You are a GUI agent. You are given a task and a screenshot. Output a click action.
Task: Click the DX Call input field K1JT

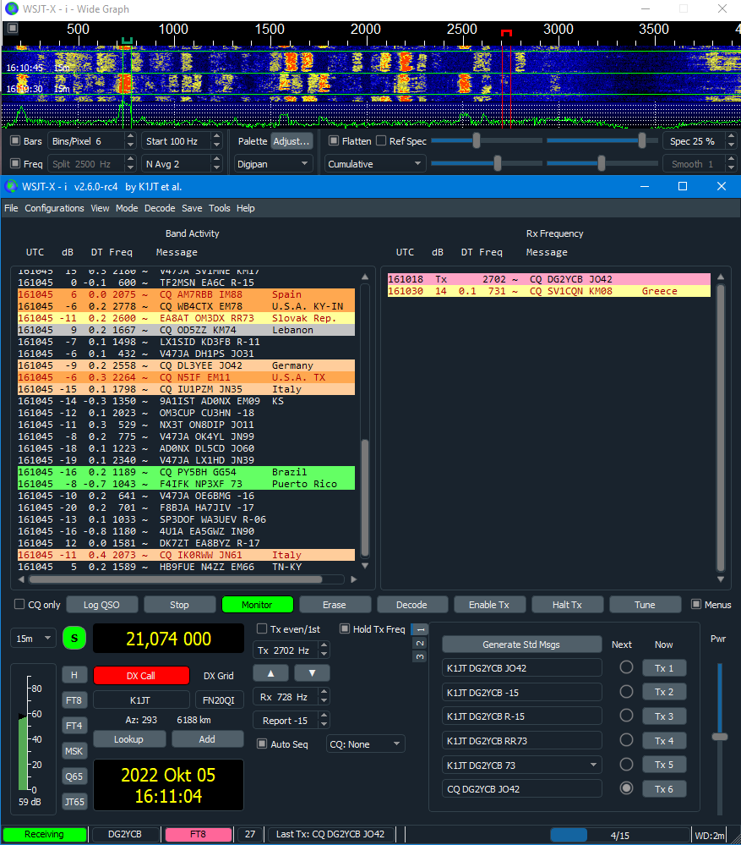(140, 700)
